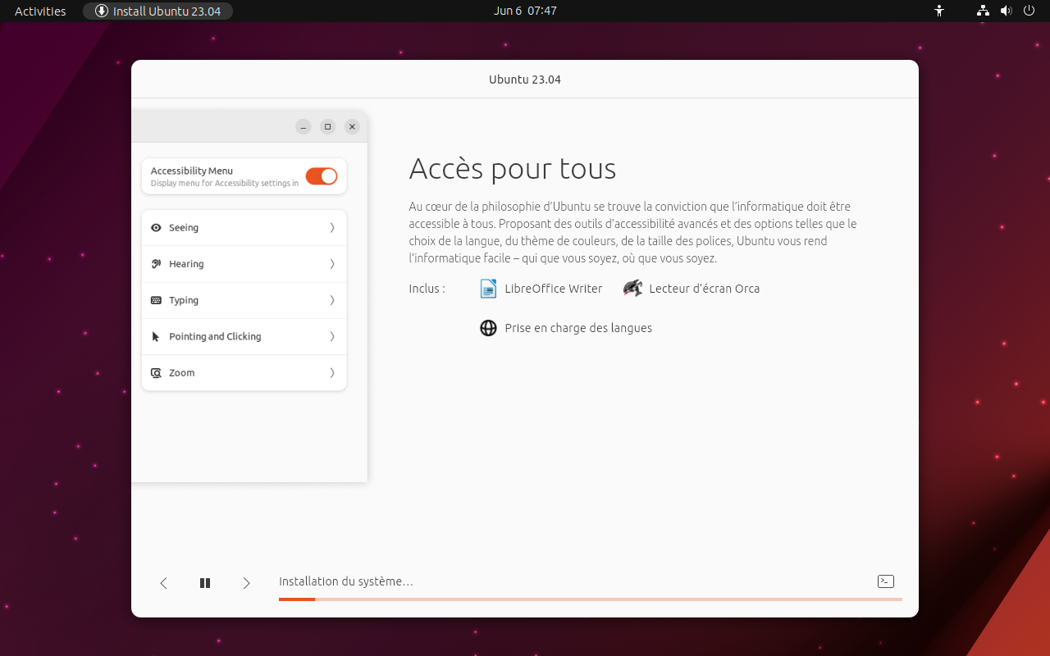This screenshot has width=1050, height=656.
Task: Click the 'LibreOffice Writer' label
Action: pyautogui.click(x=554, y=289)
